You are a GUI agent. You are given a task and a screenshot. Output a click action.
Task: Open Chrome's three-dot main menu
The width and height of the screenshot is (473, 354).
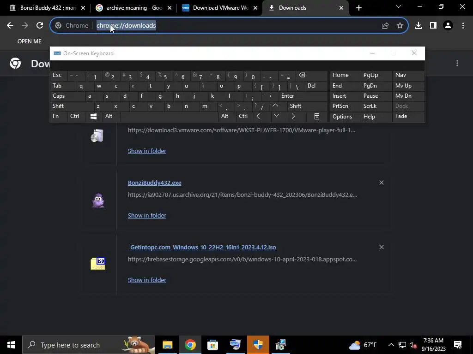click(x=463, y=26)
